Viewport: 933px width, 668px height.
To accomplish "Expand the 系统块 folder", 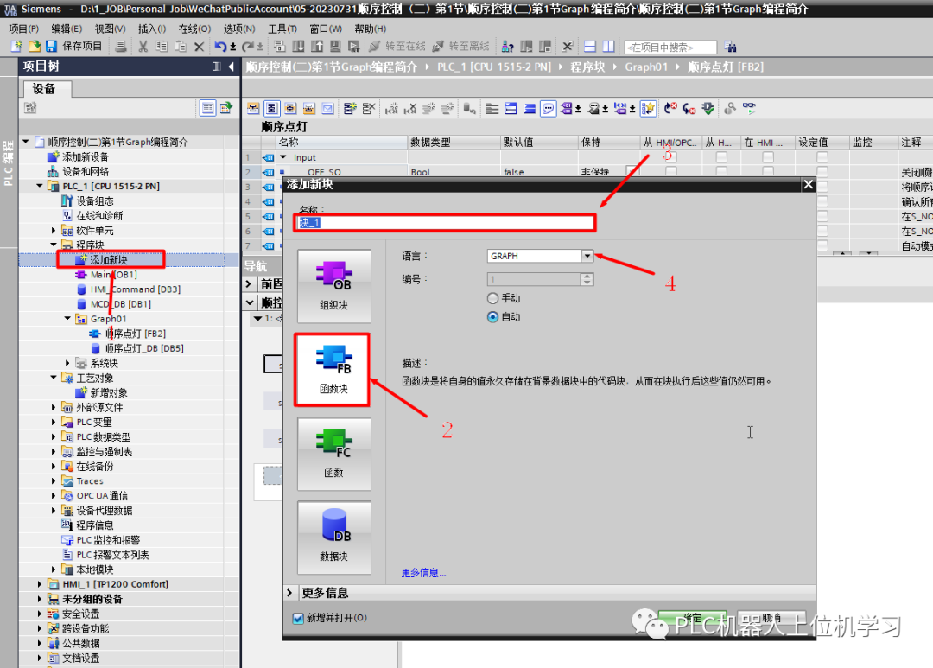I will pyautogui.click(x=68, y=363).
